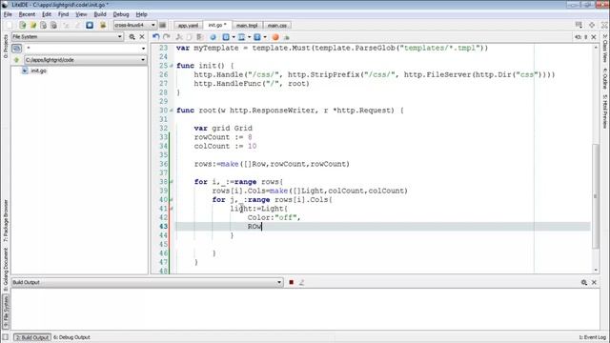Click the blue globe icon in editor toolbar
Image resolution: width=610 pixels, height=343 pixels.
click(213, 37)
